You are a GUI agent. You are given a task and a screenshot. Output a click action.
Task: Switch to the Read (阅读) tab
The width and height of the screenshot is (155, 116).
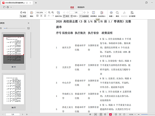[x=72, y=7]
